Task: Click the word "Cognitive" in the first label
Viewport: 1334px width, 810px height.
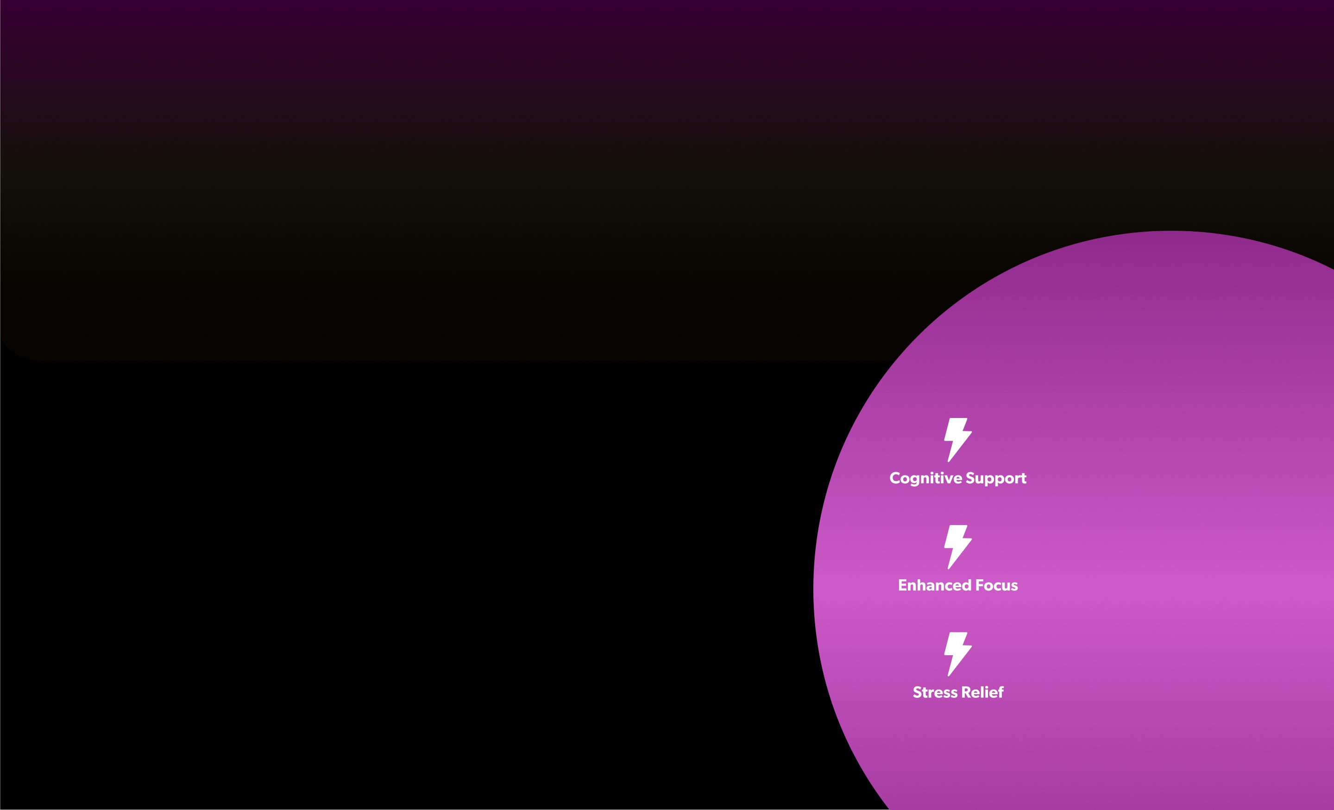Action: [x=925, y=478]
